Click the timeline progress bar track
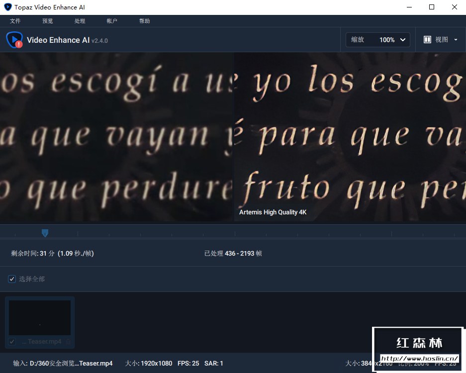Image resolution: width=466 pixels, height=373 pixels. click(233, 238)
